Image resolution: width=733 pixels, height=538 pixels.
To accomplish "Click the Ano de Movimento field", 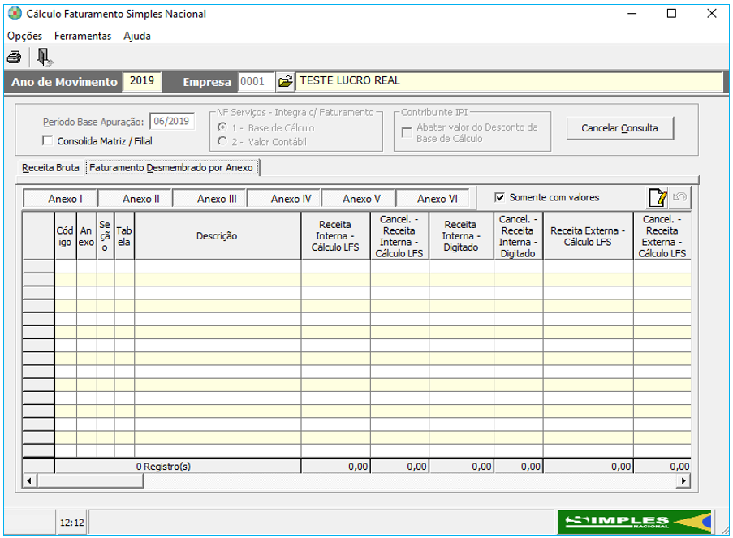I will pyautogui.click(x=142, y=81).
